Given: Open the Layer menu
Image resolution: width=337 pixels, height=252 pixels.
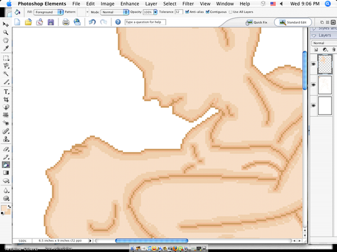Looking at the screenshot, I should pos(151,4).
